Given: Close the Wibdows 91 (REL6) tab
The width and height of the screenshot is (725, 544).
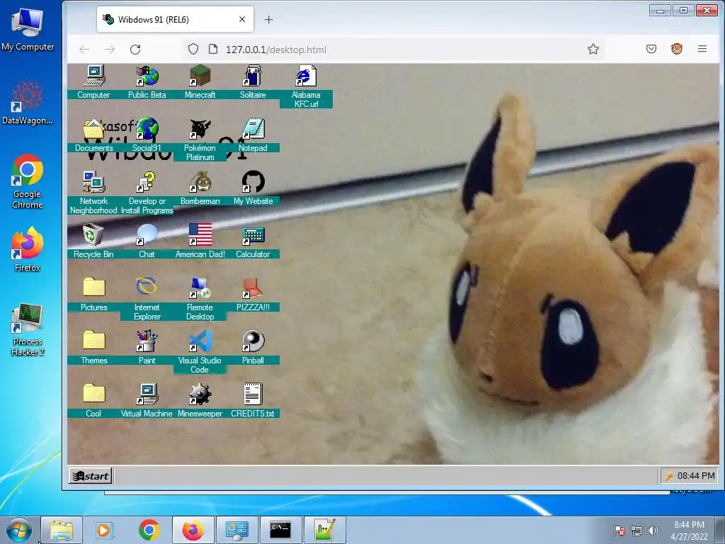Looking at the screenshot, I should [242, 19].
